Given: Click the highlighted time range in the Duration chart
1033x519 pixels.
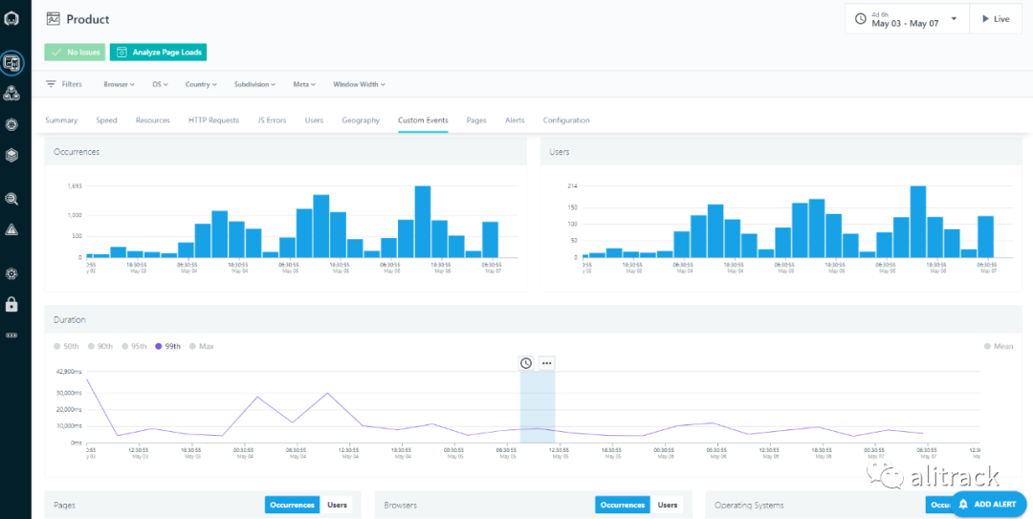Looking at the screenshot, I should tap(538, 407).
